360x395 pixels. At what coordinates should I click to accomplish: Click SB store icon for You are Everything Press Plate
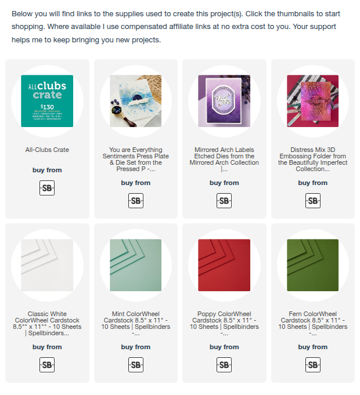[136, 201]
